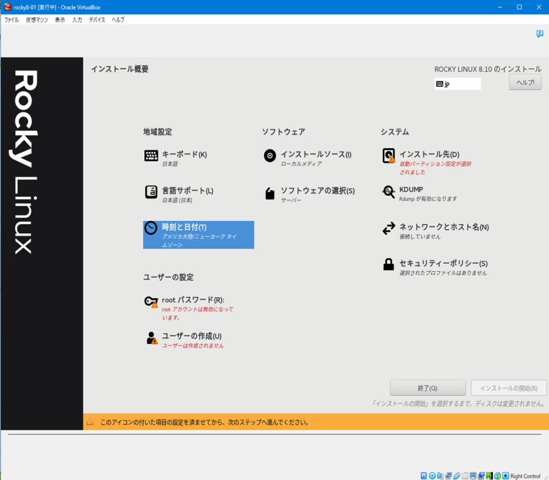Select 時刻と日付(T) highlighted item

coord(198,235)
